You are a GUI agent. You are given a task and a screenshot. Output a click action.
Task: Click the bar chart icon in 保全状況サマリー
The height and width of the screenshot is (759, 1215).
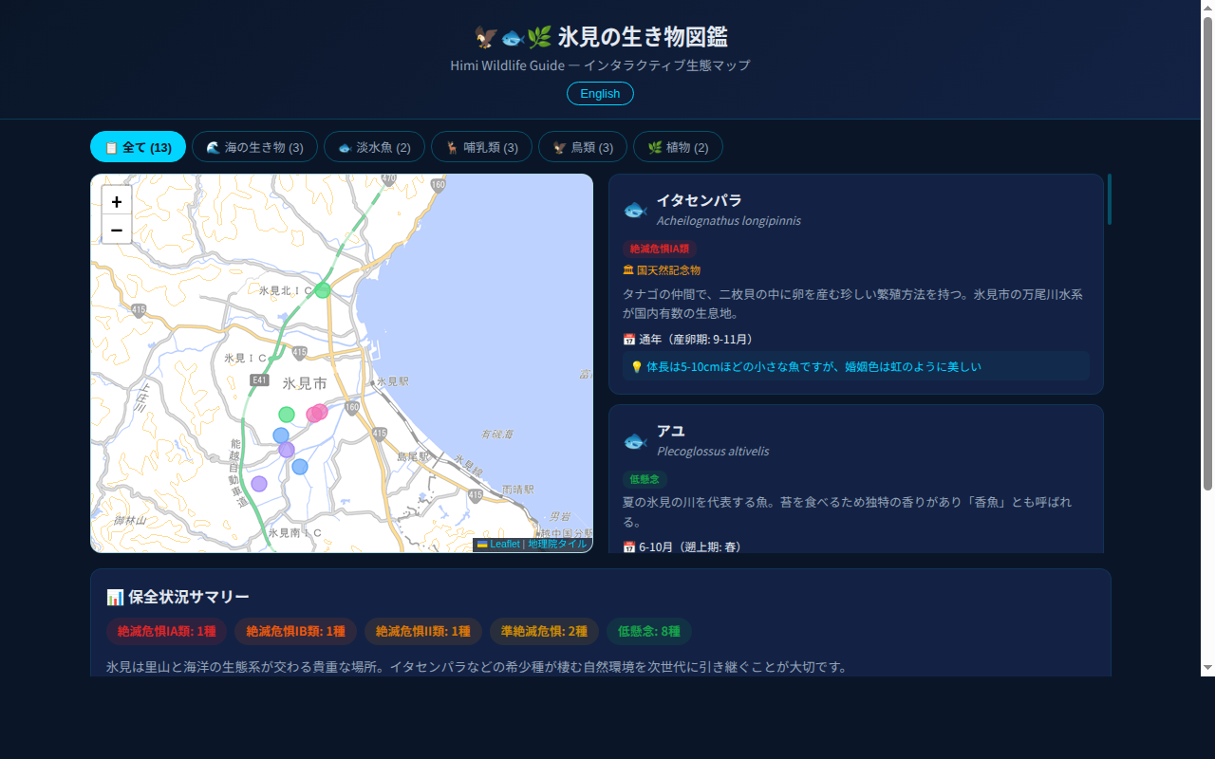pyautogui.click(x=114, y=596)
